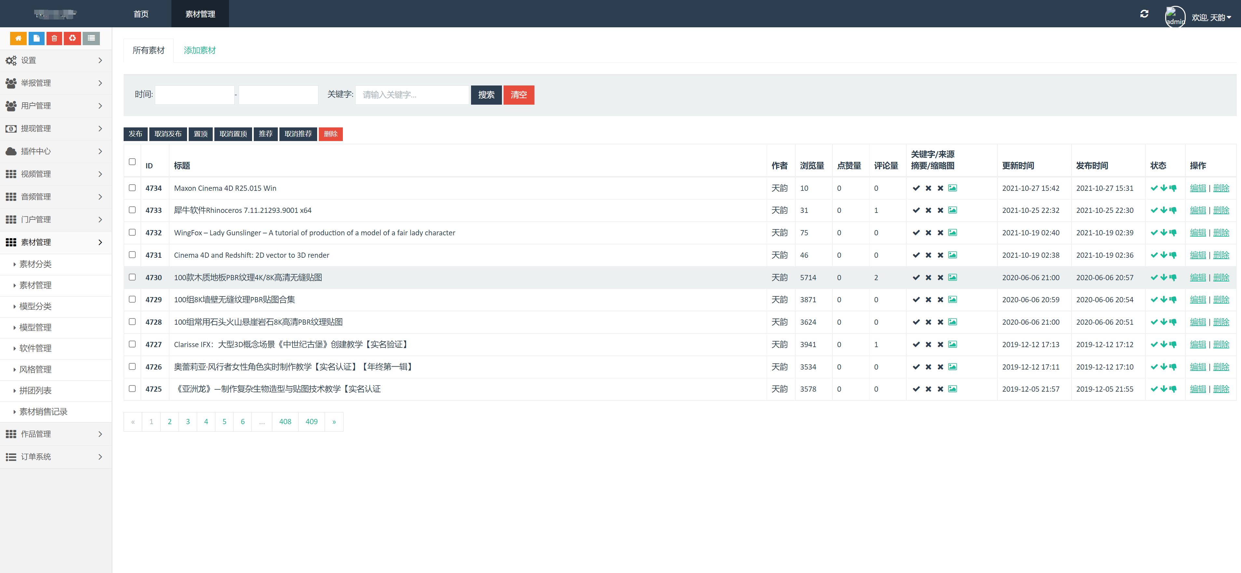Click the blue document shortcut icon
The image size is (1241, 573).
tap(36, 38)
